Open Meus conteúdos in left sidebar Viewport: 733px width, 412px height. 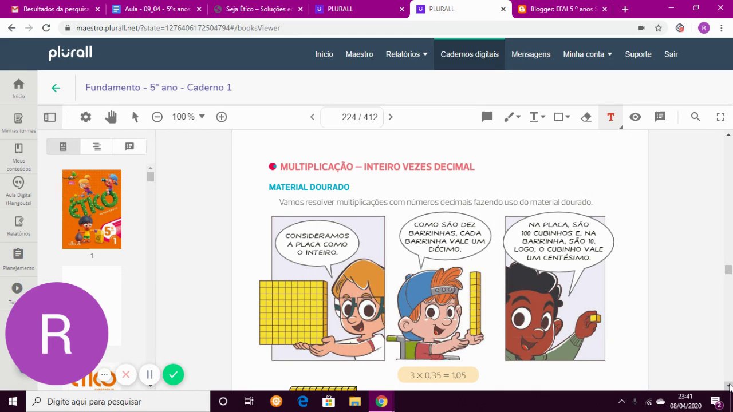coord(19,157)
